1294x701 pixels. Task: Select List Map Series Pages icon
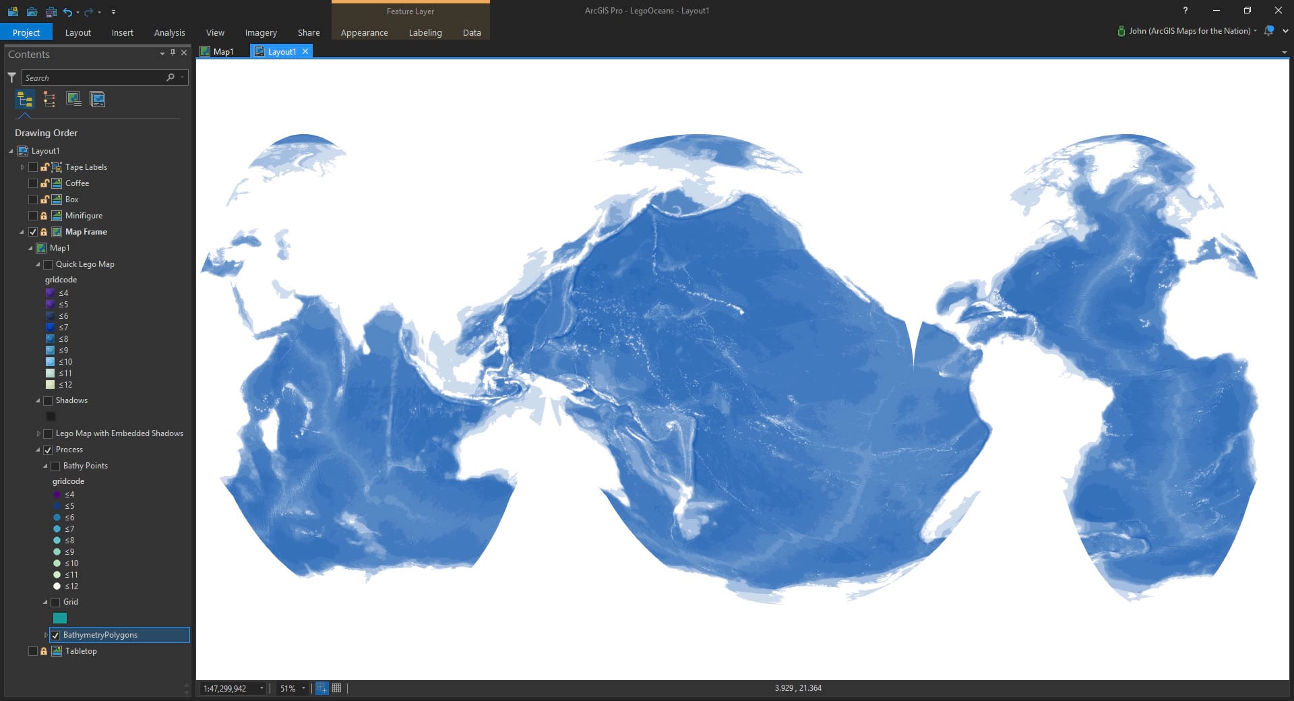(98, 100)
